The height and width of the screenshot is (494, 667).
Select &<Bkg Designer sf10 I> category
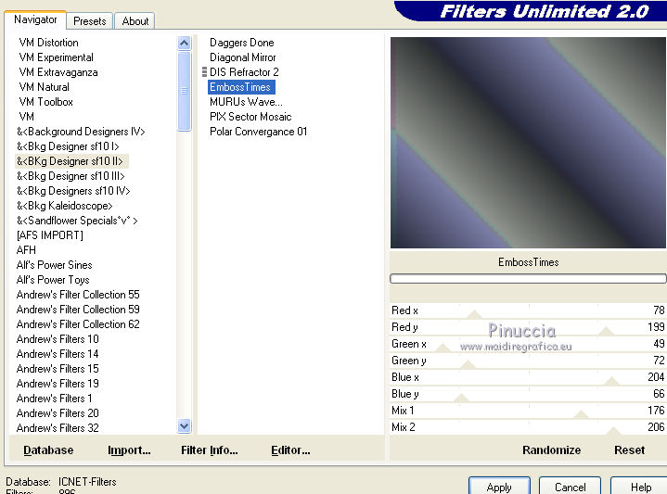[x=68, y=146]
